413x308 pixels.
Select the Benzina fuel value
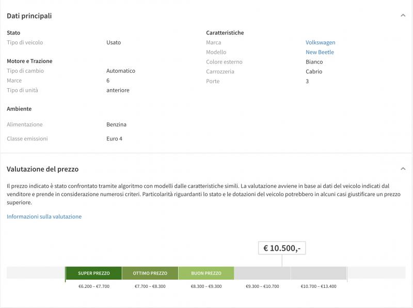(116, 124)
